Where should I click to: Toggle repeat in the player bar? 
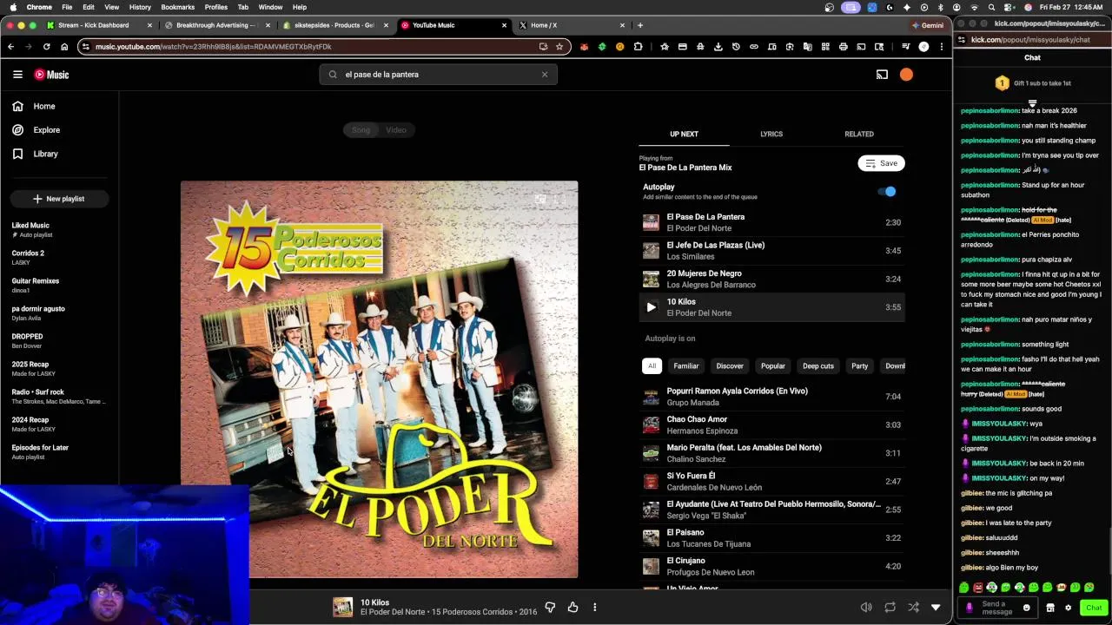(890, 607)
